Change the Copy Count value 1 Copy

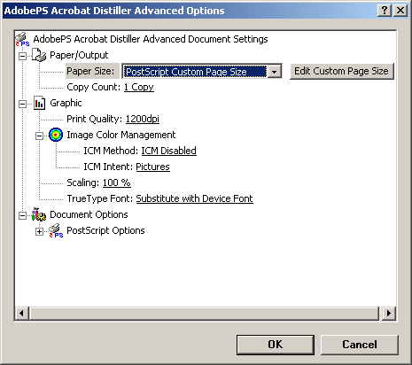[x=139, y=87]
